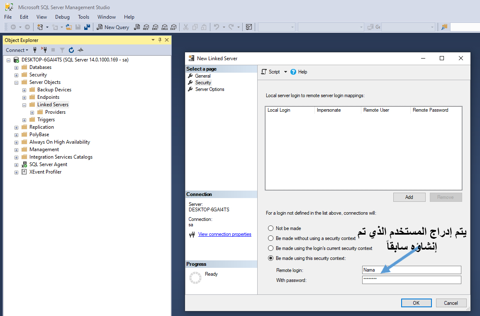
Task: Open the General page of the dialog
Action: (202, 76)
